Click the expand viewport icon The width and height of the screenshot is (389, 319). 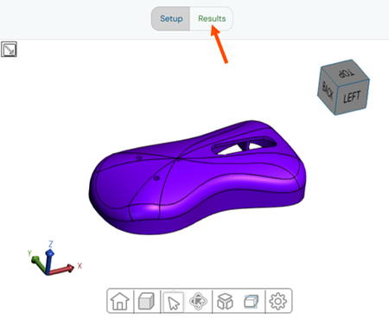[9, 49]
